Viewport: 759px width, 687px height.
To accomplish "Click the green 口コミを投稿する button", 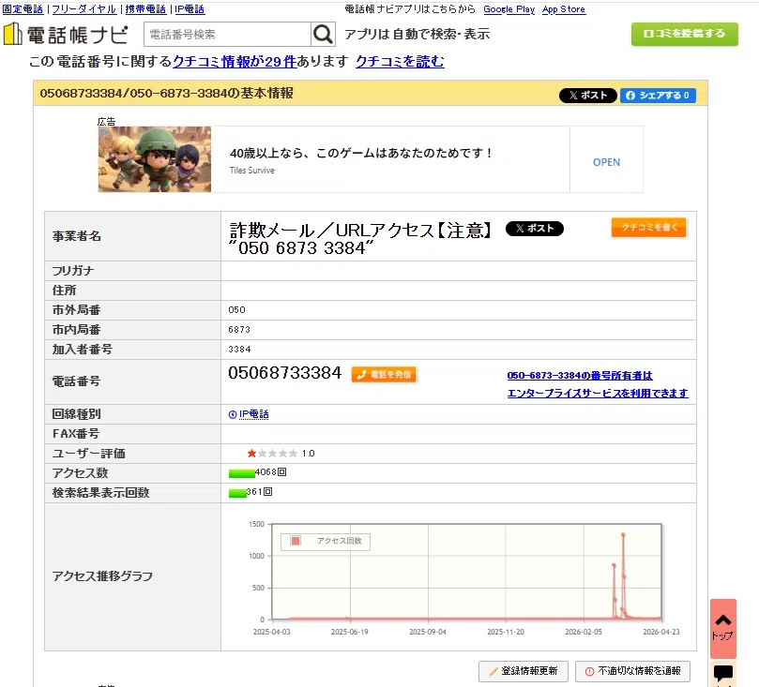I will tap(685, 34).
